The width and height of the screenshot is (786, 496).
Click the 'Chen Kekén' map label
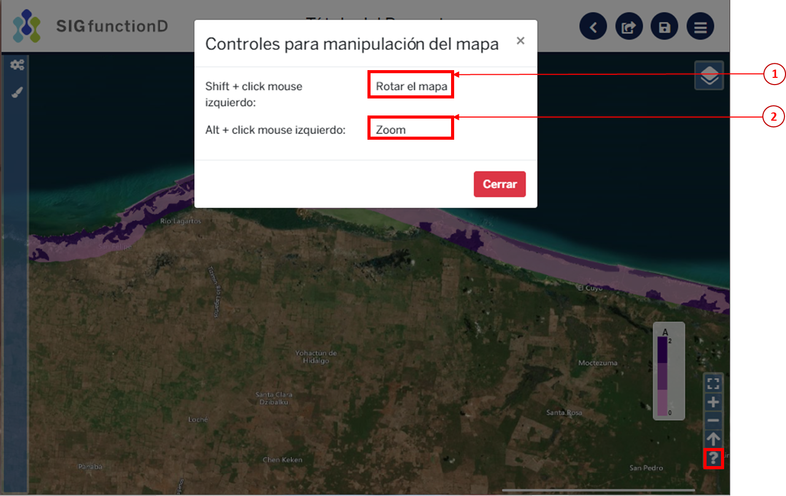coord(282,459)
